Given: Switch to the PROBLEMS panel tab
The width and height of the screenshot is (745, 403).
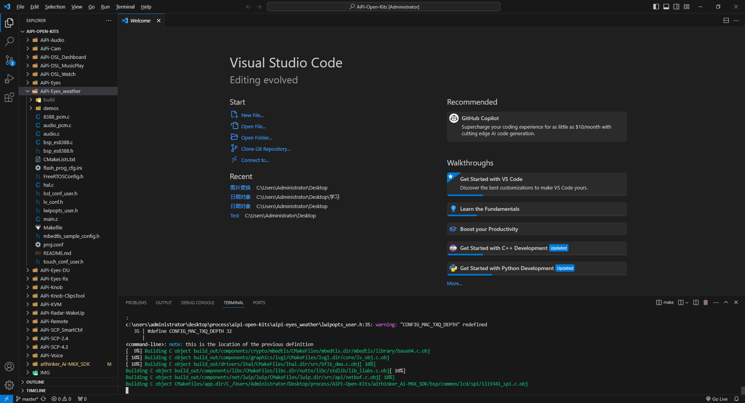Looking at the screenshot, I should [x=136, y=303].
